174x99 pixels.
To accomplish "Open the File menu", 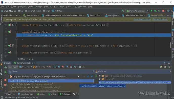I will [x=2, y=7].
